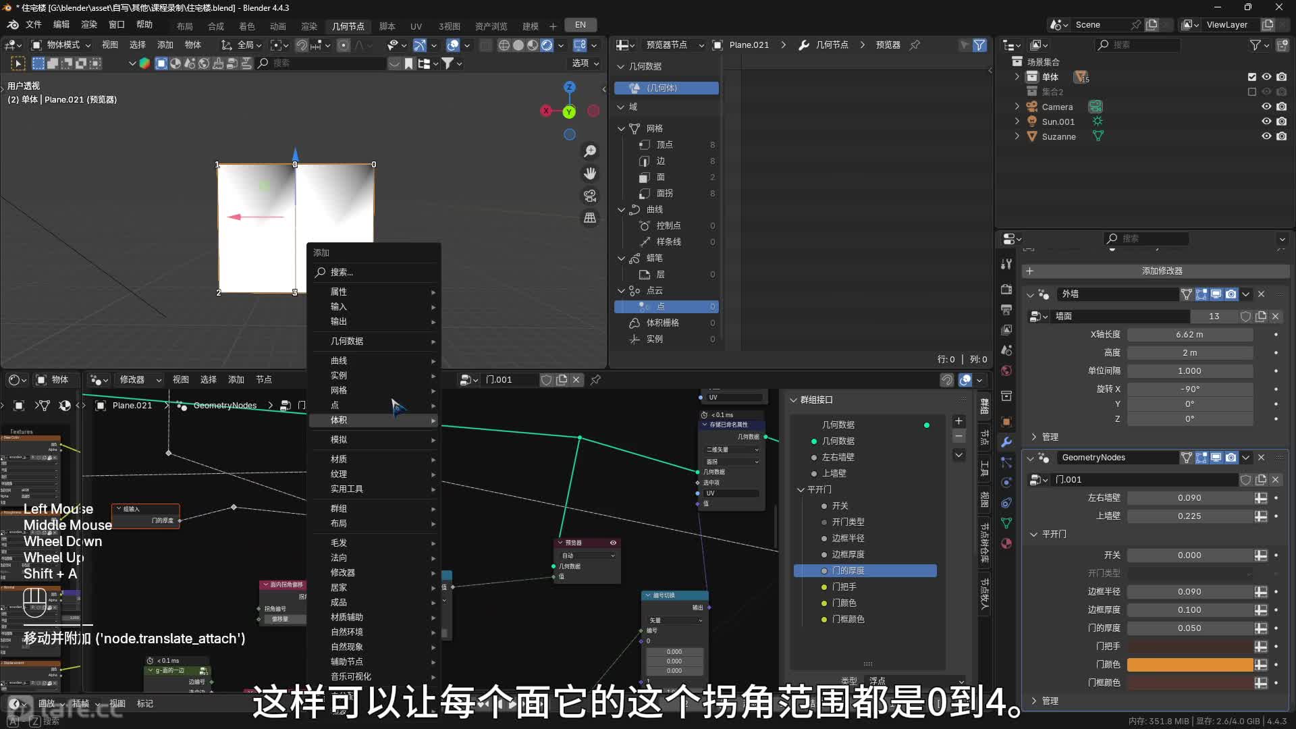Toggle GeometryNodes modifier realtime display icon
1296x729 pixels.
1216,457
